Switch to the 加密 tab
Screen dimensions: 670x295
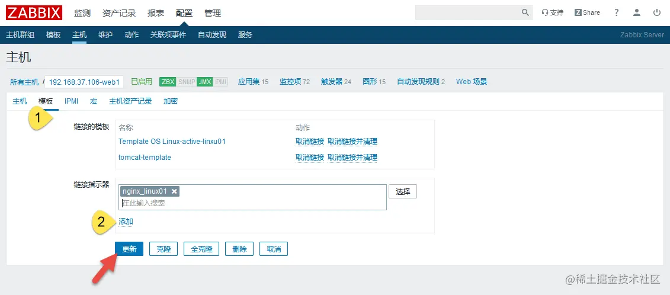pos(171,101)
